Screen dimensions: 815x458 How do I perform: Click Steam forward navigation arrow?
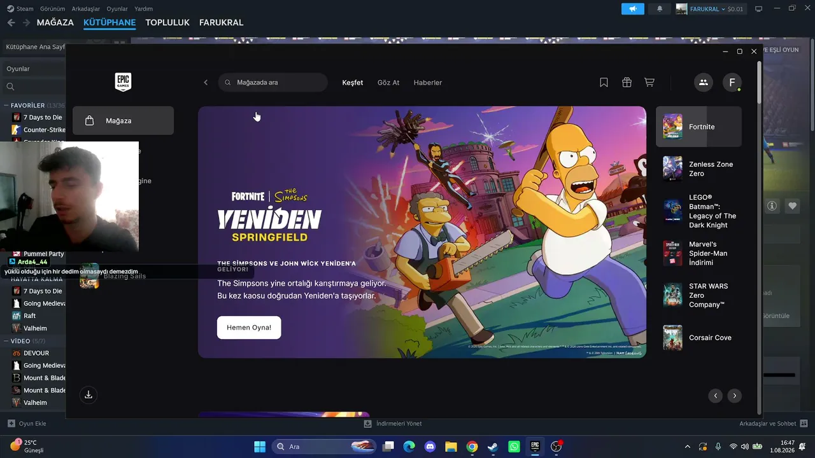pyautogui.click(x=27, y=23)
